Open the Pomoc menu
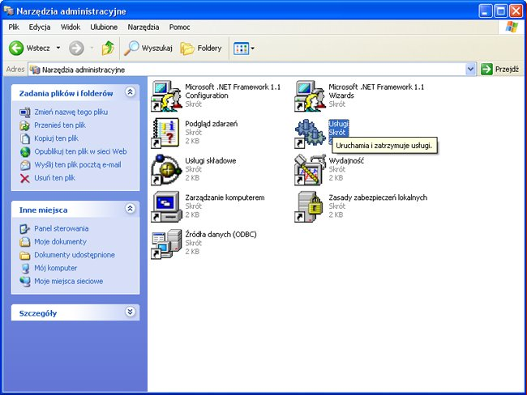Image resolution: width=527 pixels, height=395 pixels. pos(179,28)
